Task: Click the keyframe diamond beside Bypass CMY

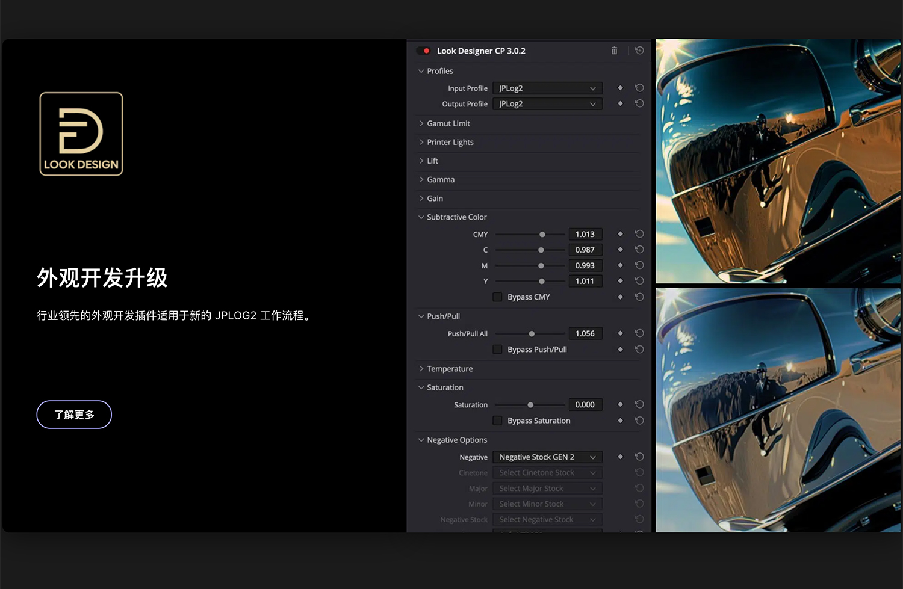Action: (620, 297)
